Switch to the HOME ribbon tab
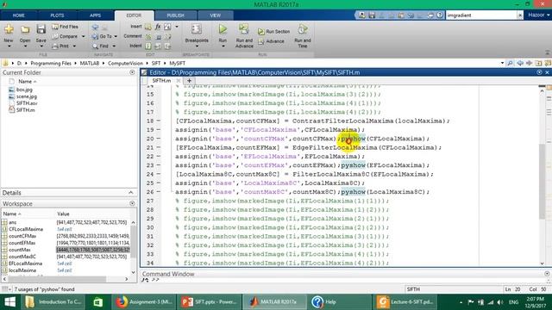The height and width of the screenshot is (310, 552). tap(18, 15)
